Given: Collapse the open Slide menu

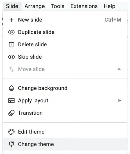Looking at the screenshot, I should pos(12,6).
